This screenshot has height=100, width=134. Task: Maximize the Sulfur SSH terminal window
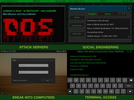point(128,51)
